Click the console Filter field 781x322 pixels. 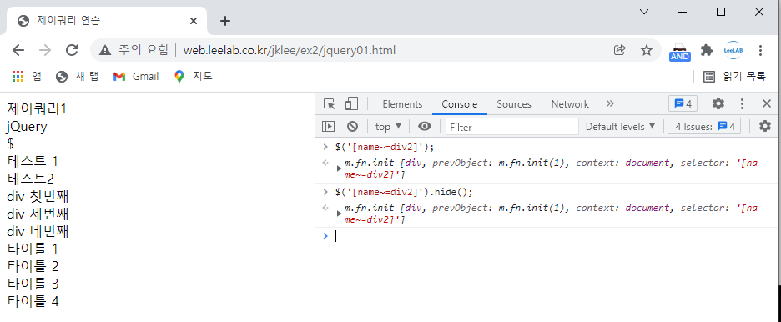[x=512, y=127]
